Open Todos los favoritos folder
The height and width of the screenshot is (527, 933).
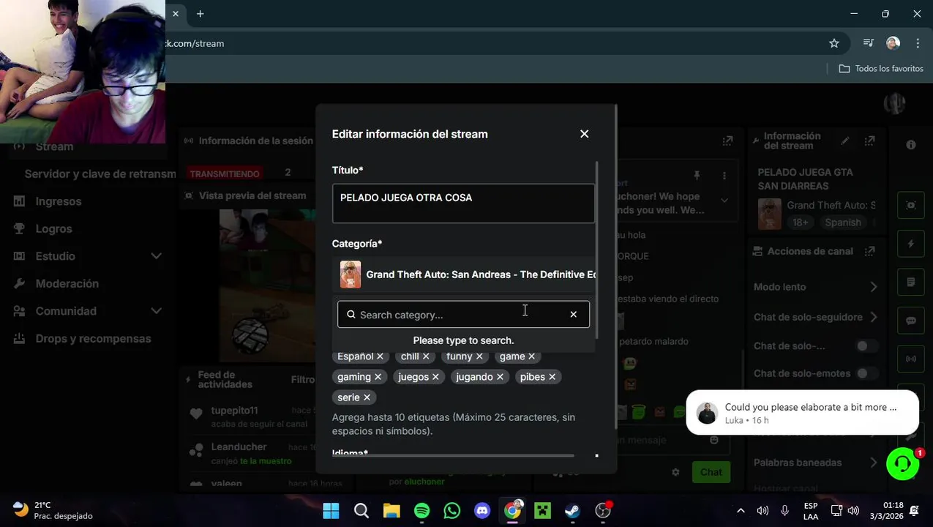point(881,68)
